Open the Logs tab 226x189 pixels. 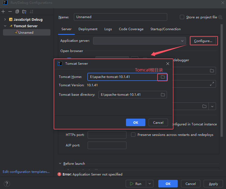coord(108,29)
